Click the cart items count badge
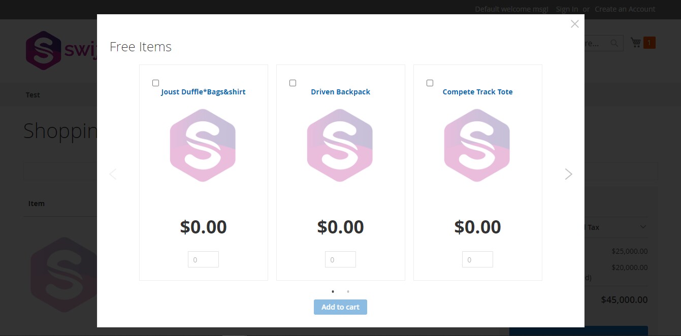 [649, 42]
